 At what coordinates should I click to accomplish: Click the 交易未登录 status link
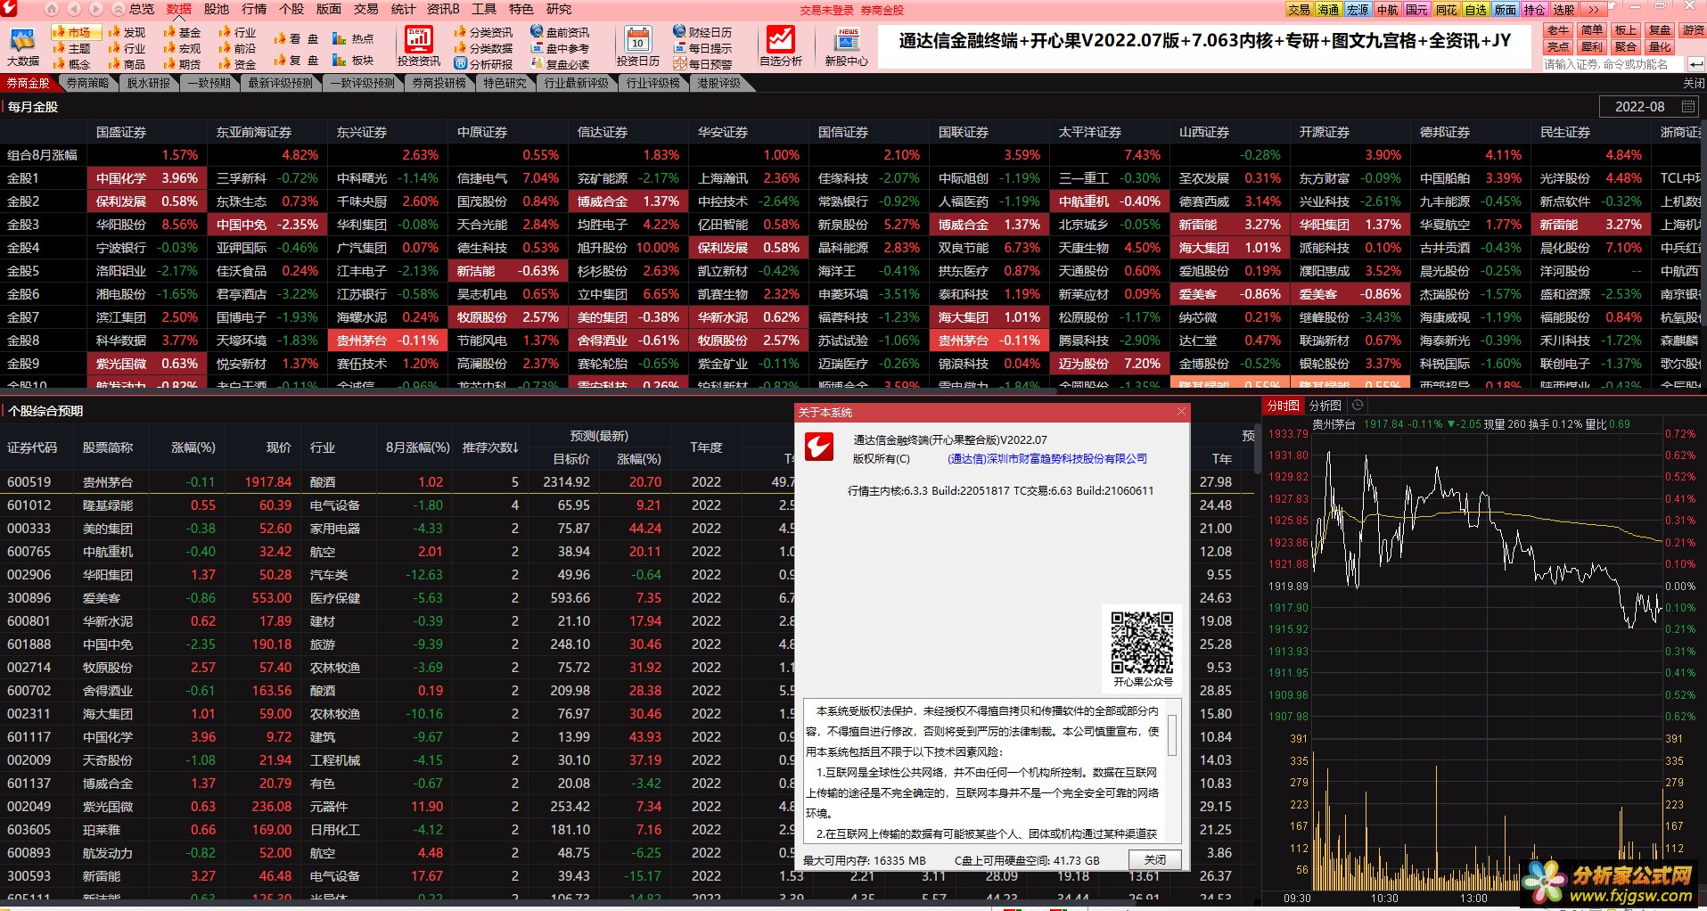pos(826,11)
